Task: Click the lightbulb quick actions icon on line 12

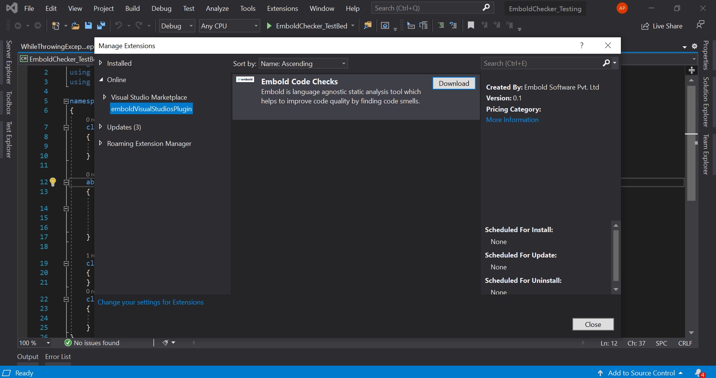Action: (53, 182)
